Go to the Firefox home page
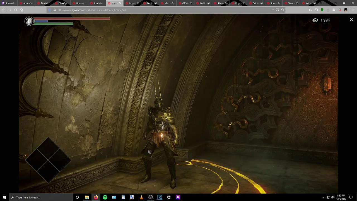357x201 pixels. click(22, 10)
